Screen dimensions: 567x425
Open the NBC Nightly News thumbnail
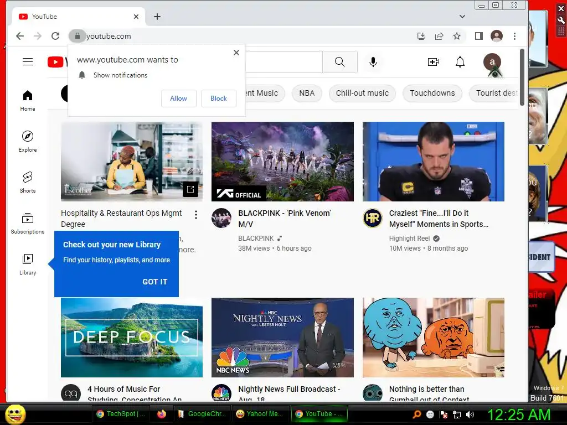282,338
